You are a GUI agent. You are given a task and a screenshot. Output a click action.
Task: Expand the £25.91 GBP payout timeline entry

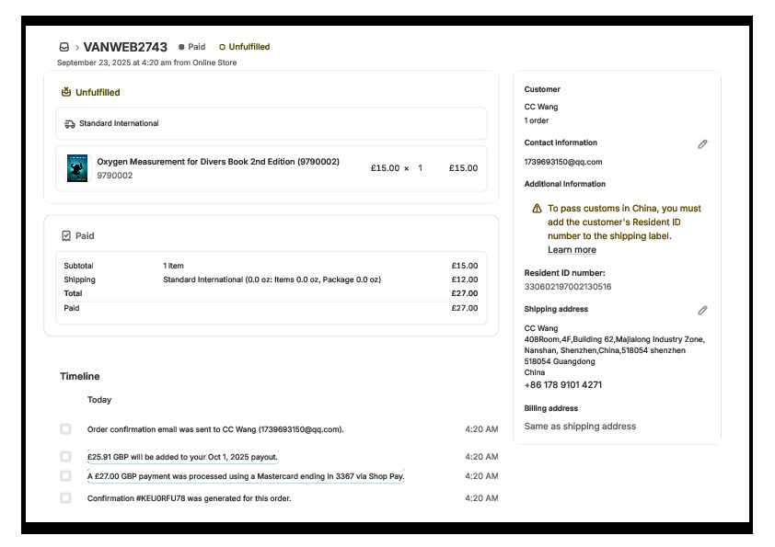[x=182, y=457]
